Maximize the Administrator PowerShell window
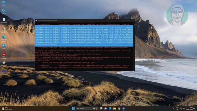Image resolution: width=197 pixels, height=111 pixels. (x=128, y=20)
